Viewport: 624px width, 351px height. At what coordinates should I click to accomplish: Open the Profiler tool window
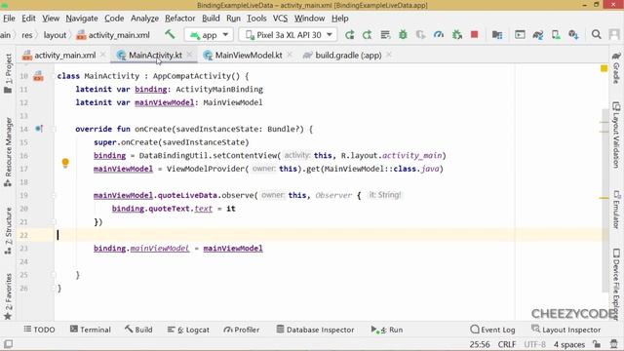click(x=242, y=330)
